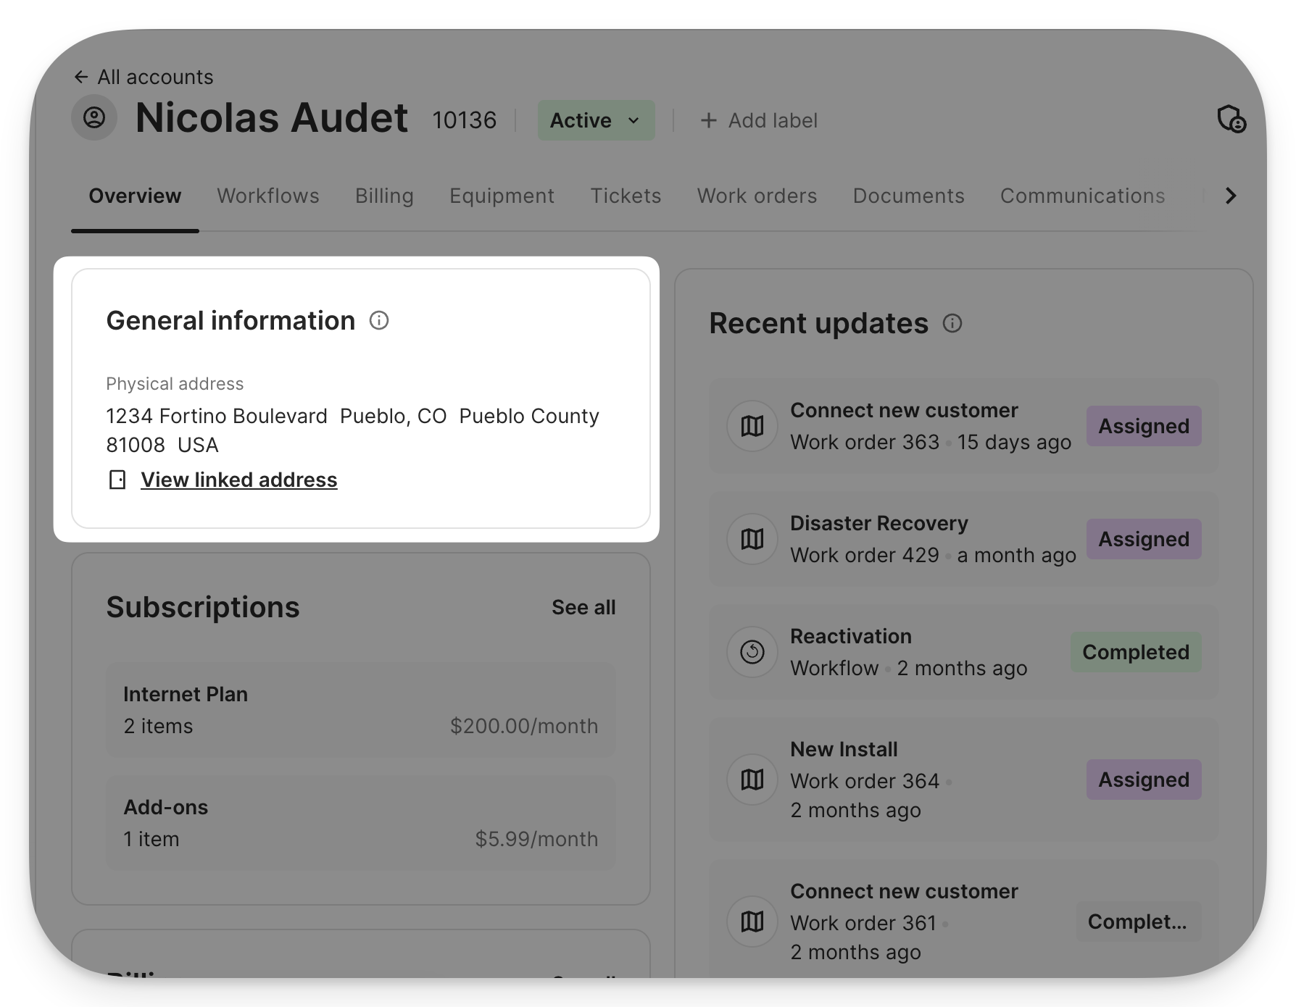Click Assigned badge on Work order 363
Viewport: 1296px width, 1007px height.
[x=1144, y=426]
